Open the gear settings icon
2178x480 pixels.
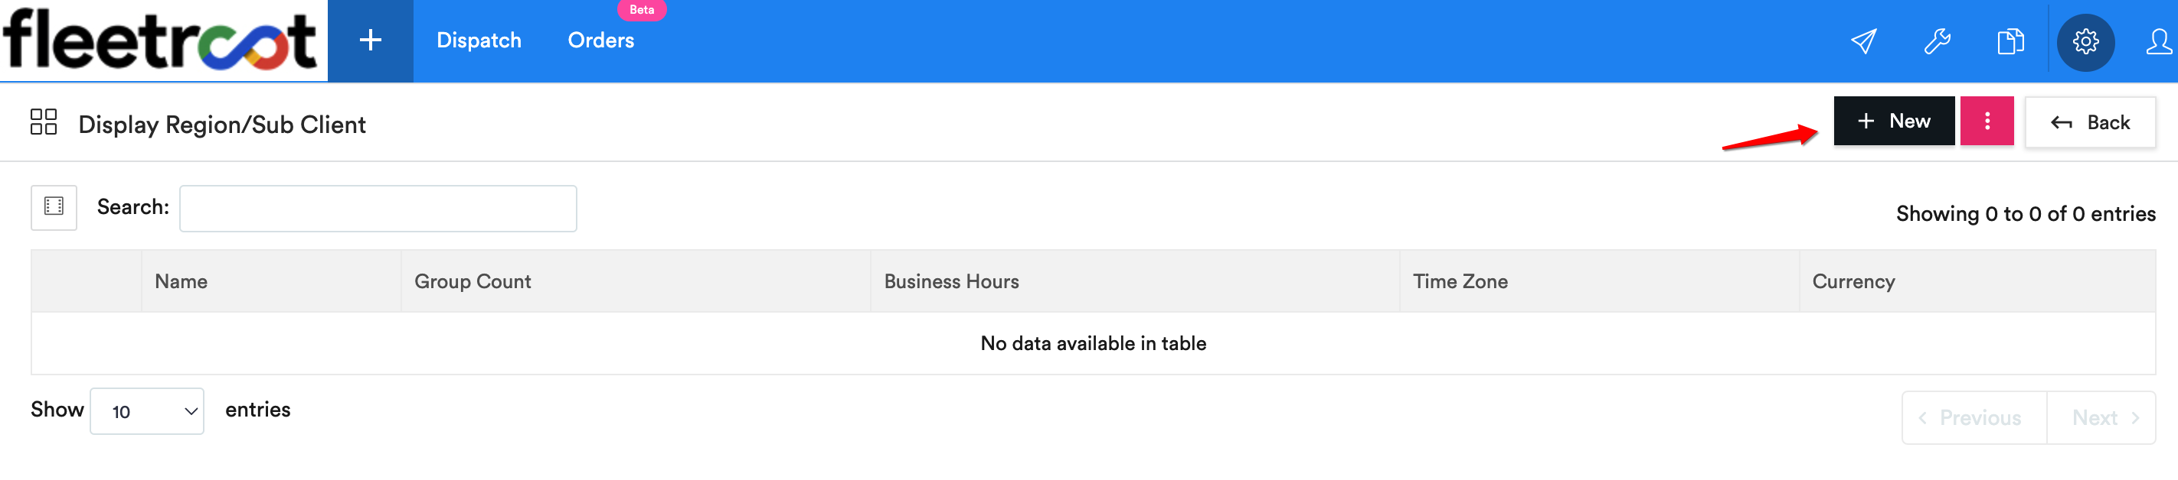pyautogui.click(x=2085, y=41)
